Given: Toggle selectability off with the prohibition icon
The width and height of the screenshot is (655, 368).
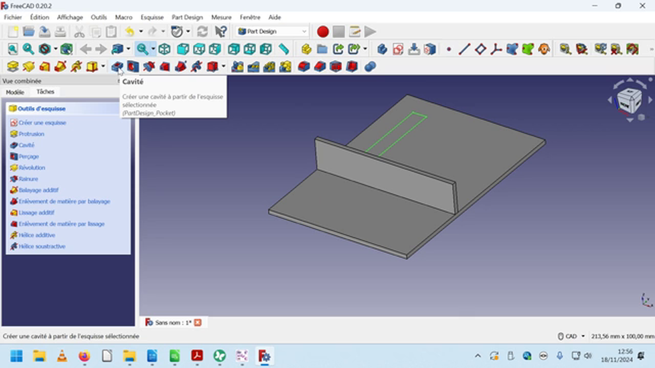Looking at the screenshot, I should point(44,49).
